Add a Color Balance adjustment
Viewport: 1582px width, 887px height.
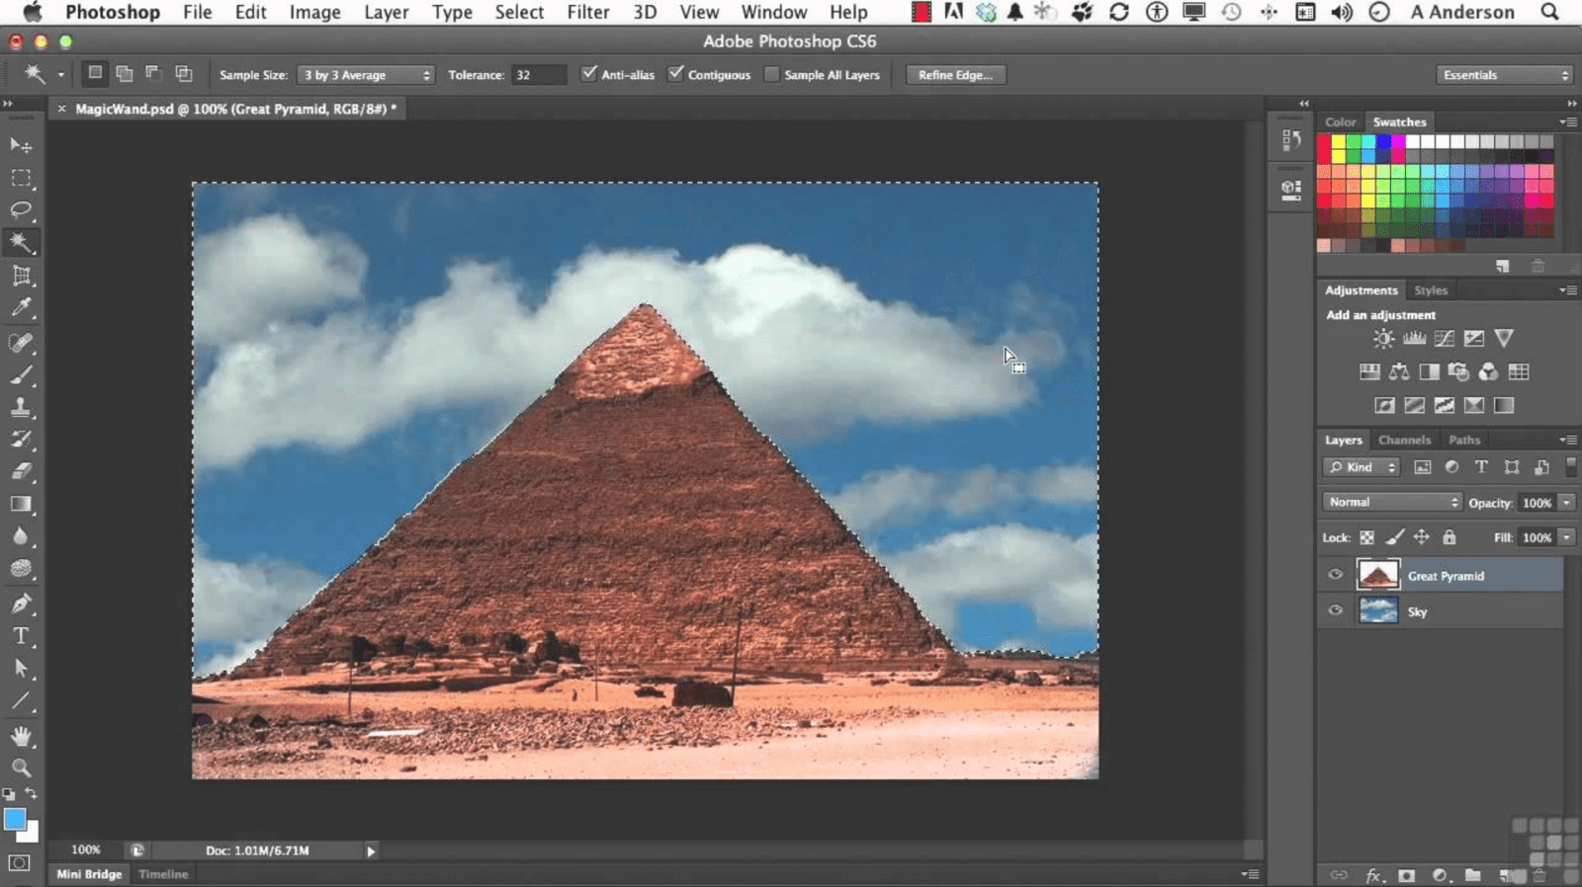point(1399,372)
